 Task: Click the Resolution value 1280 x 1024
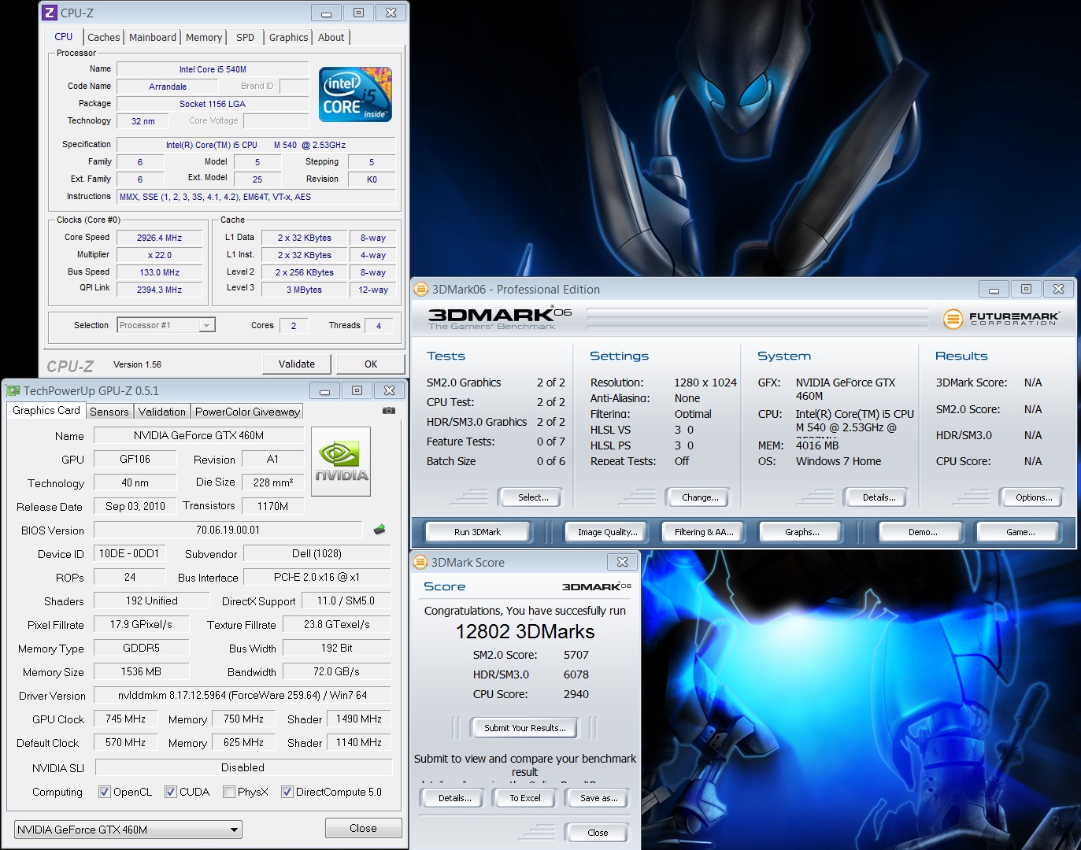point(705,382)
